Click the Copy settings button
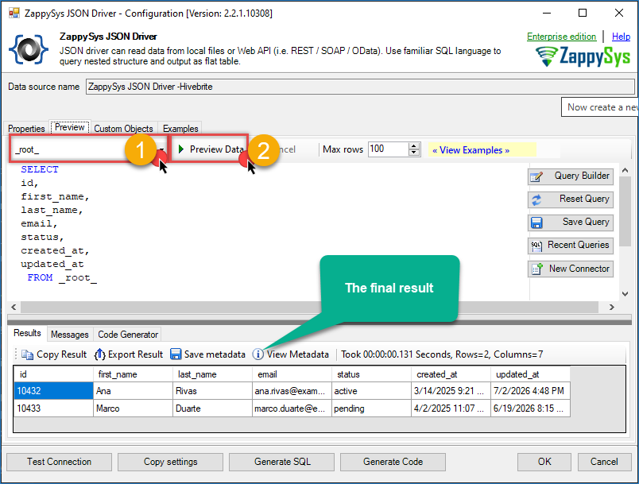 tap(170, 462)
